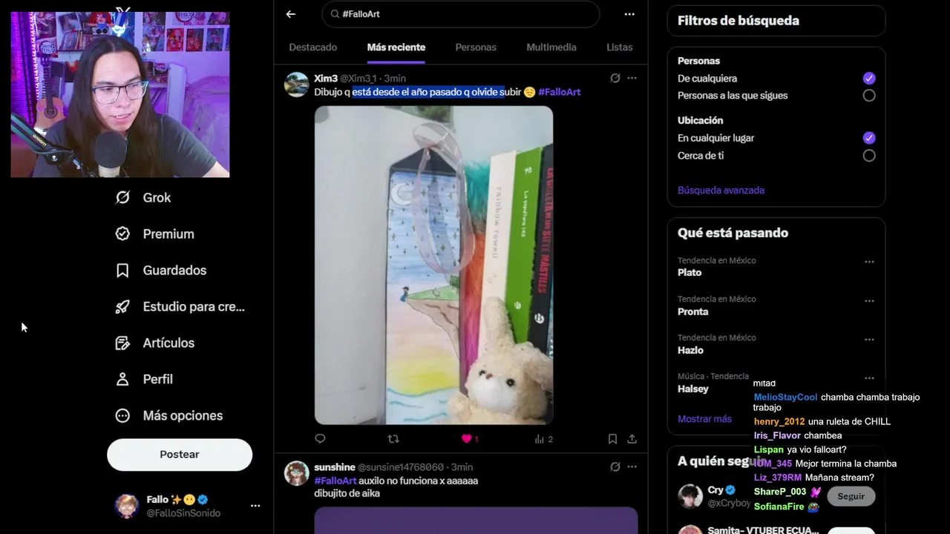Viewport: 950px width, 534px height.
Task: Open Premium in the sidebar
Action: click(154, 234)
